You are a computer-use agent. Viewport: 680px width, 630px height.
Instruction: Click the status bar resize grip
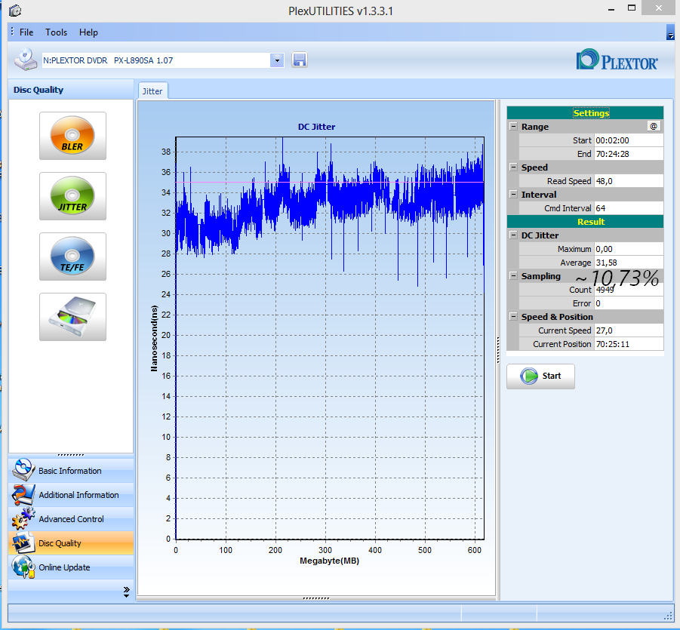pos(668,616)
